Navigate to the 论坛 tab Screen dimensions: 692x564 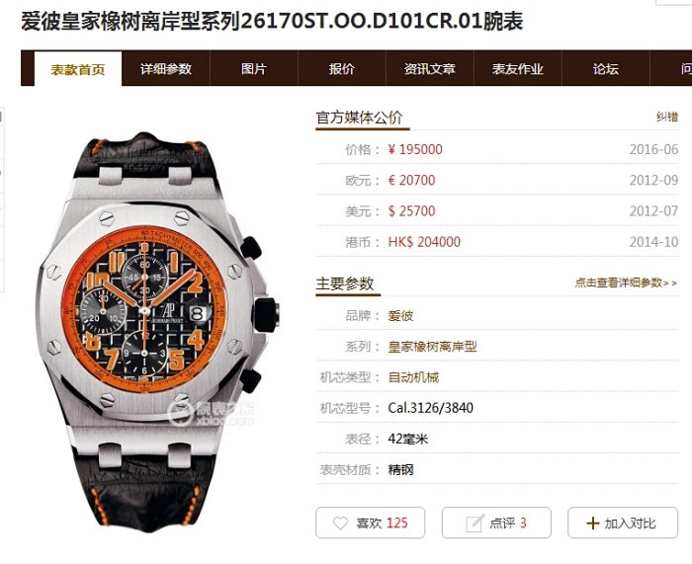click(605, 69)
